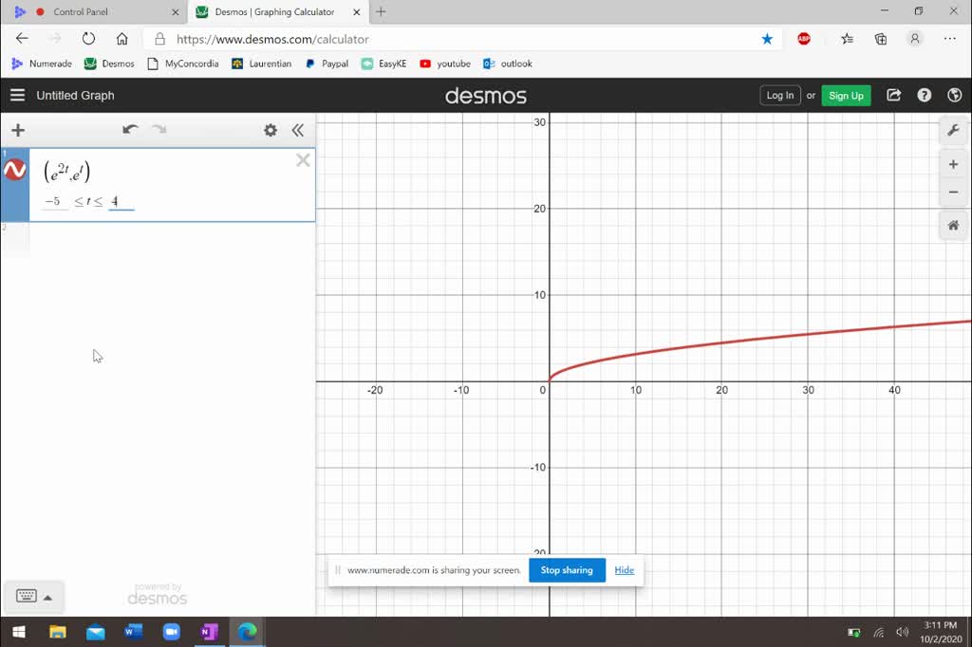Zoom out using the minus icon
Image resolution: width=972 pixels, height=647 pixels.
click(953, 192)
